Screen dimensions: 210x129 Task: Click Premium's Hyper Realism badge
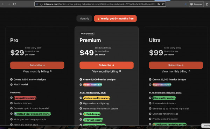[x=92, y=85]
